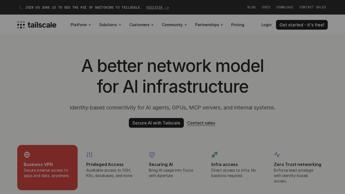
Task: Open the Download link in top bar
Action: 285,7
